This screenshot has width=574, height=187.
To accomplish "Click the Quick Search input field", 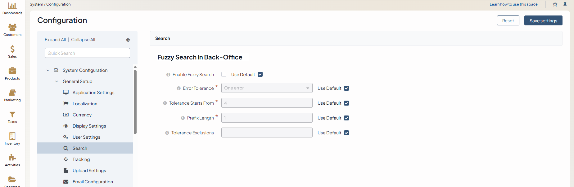I will point(87,53).
